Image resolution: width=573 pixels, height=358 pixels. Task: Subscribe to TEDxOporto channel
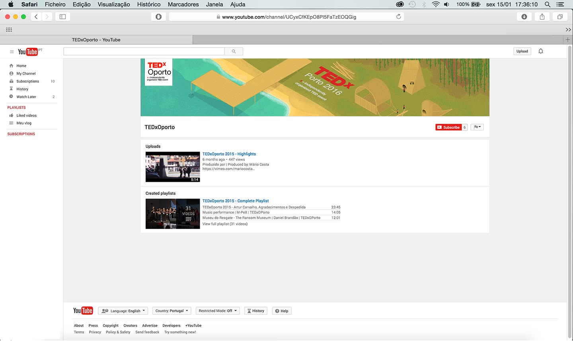pyautogui.click(x=448, y=127)
